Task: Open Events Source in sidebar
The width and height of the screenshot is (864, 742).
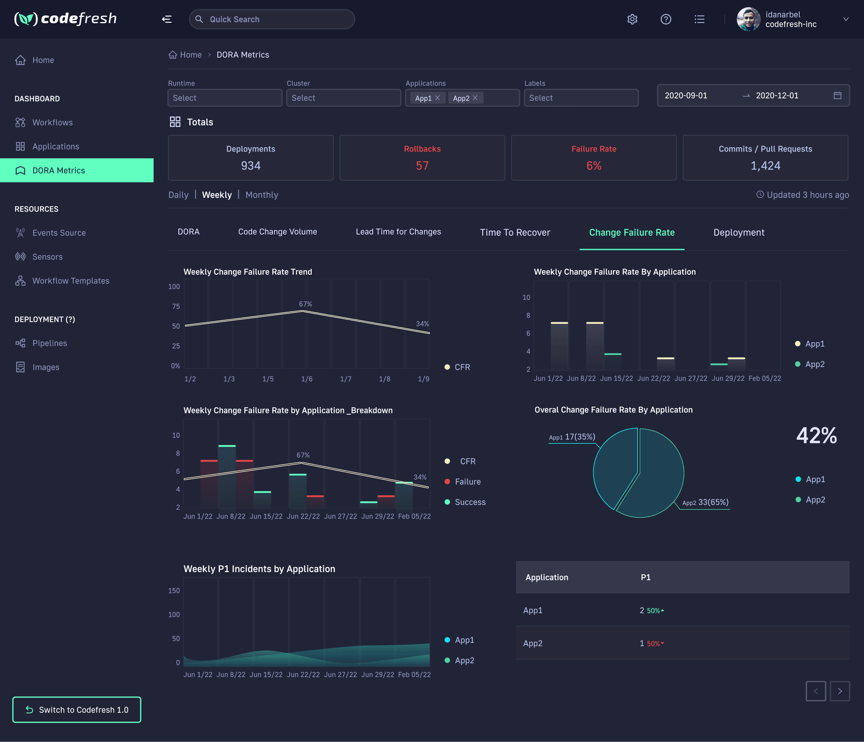Action: pos(59,233)
